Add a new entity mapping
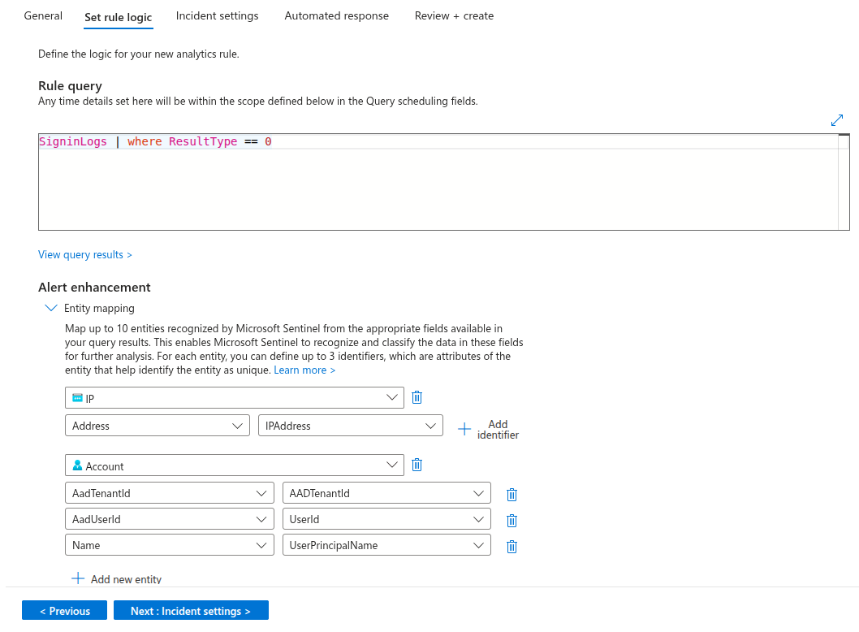This screenshot has width=859, height=632. click(x=116, y=578)
